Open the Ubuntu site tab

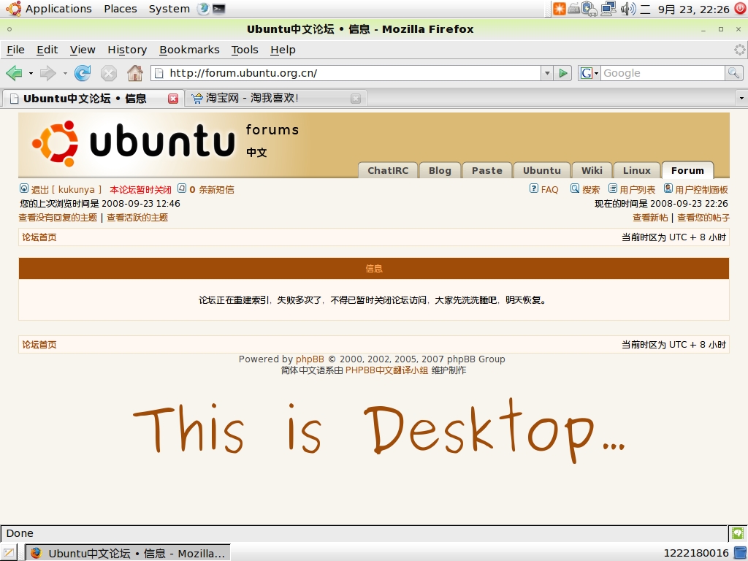541,170
